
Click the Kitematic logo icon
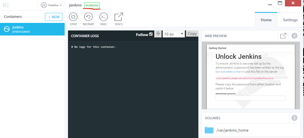click(6, 5)
